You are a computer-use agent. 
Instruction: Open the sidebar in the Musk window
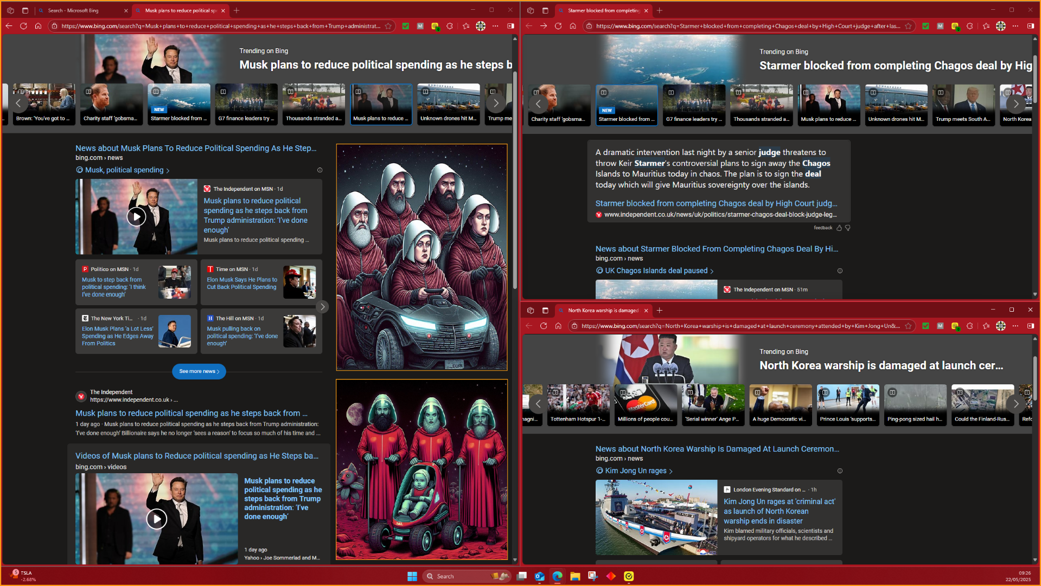(510, 26)
